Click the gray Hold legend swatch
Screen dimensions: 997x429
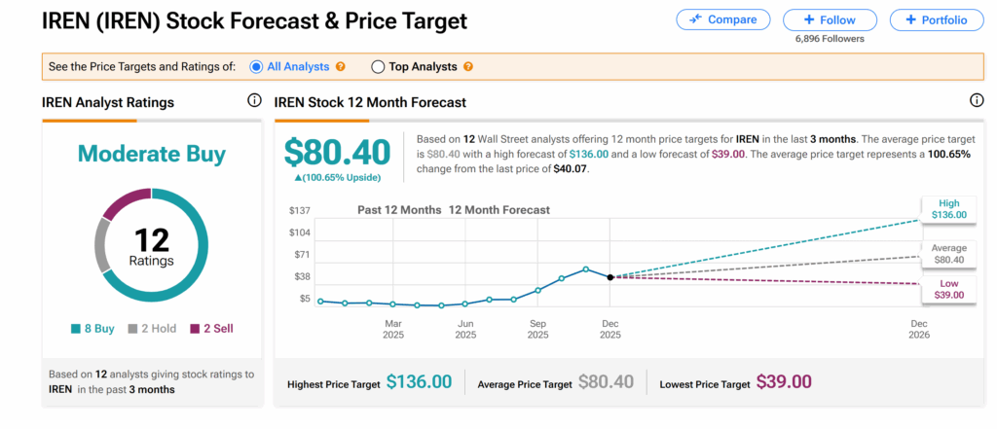[x=132, y=329]
